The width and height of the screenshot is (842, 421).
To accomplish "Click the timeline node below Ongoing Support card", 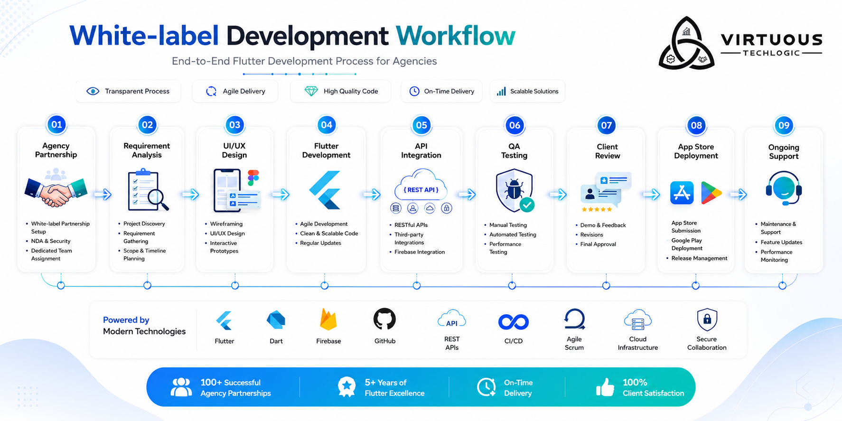I will click(x=783, y=285).
